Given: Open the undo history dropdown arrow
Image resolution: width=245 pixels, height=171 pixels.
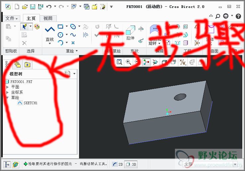Looking at the screenshot, I should click(x=55, y=6).
